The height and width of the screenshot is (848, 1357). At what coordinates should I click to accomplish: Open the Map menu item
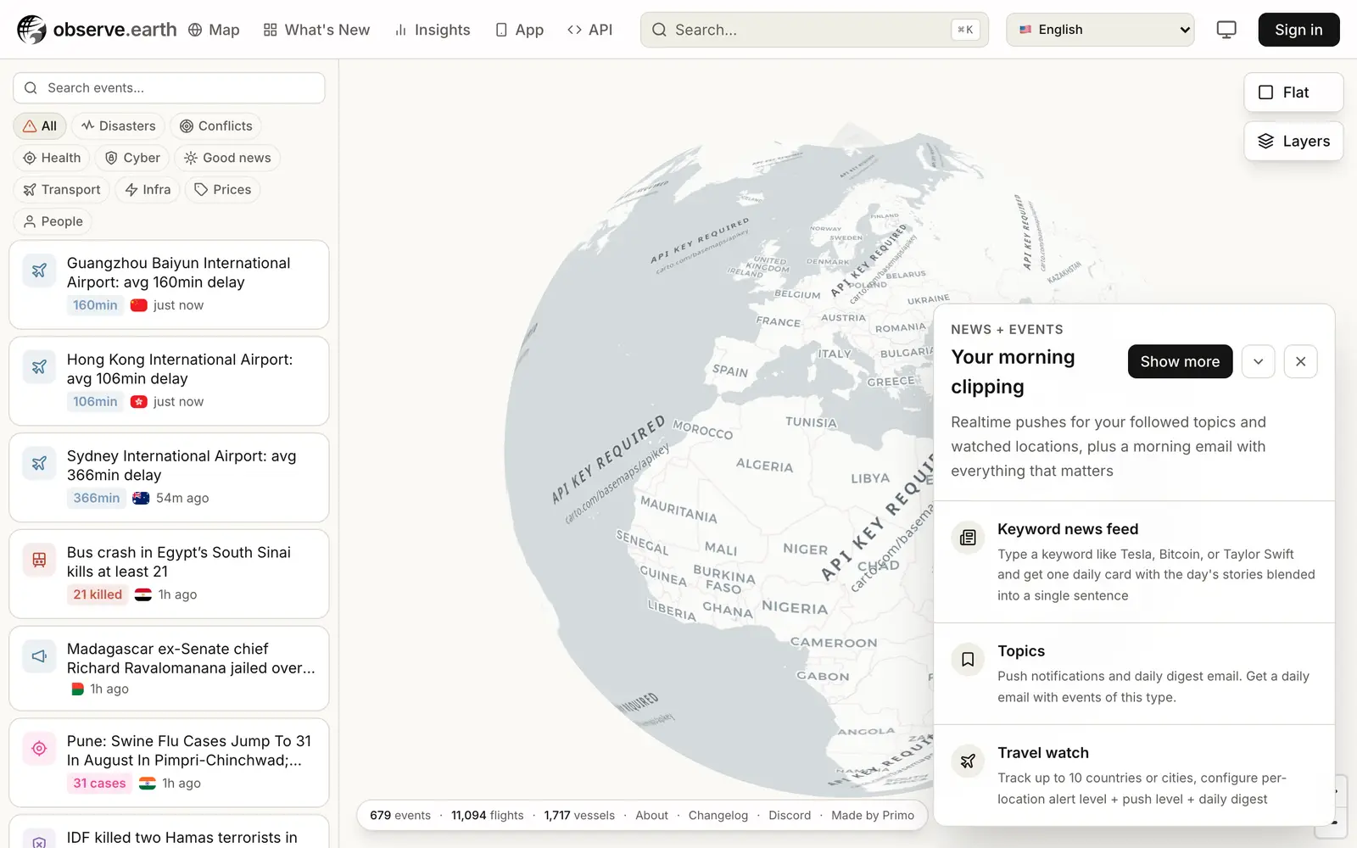tap(214, 30)
